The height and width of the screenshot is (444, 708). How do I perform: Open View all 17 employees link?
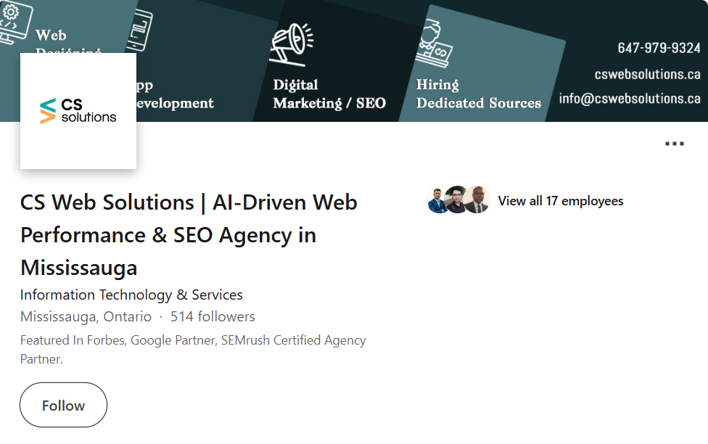(x=560, y=200)
